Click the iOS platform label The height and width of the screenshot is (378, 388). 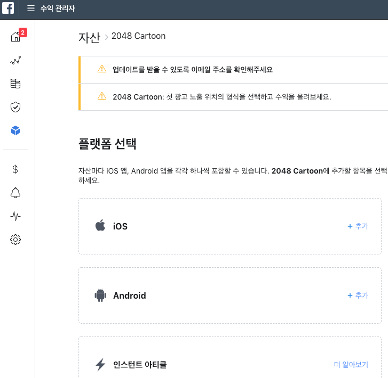coord(120,226)
